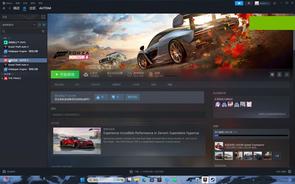Open the 游戏和软件 dropdown filter
Screen dimensions: 295x184
18,25
